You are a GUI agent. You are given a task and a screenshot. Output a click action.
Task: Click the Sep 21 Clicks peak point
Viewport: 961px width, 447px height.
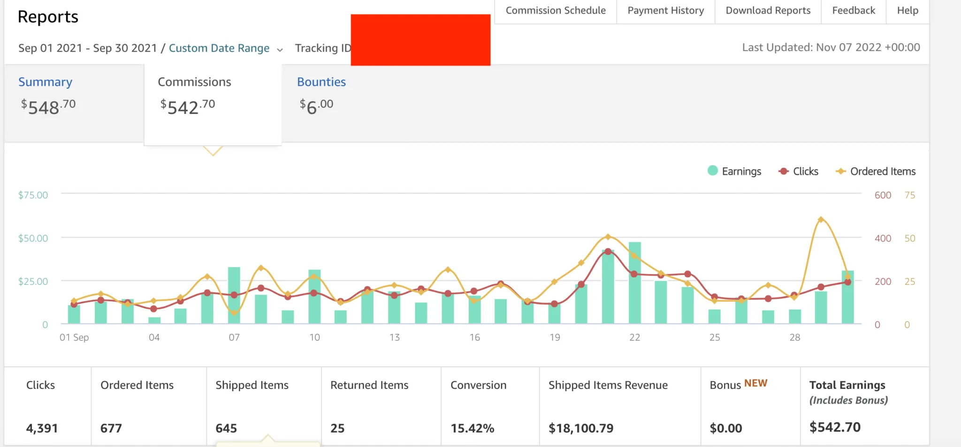point(608,252)
